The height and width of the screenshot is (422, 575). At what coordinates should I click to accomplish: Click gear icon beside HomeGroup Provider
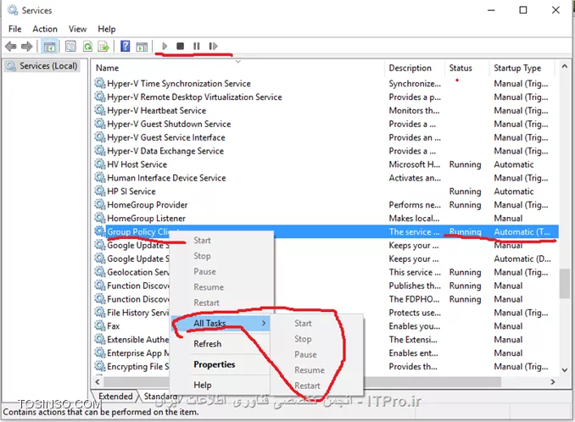[x=99, y=204]
